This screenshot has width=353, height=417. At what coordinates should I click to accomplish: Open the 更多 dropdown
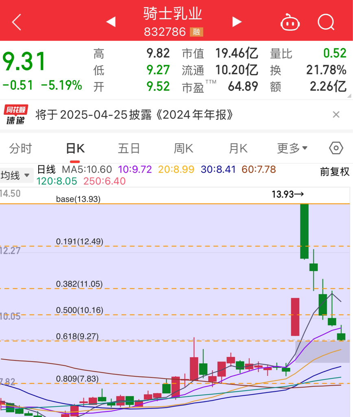tap(292, 148)
